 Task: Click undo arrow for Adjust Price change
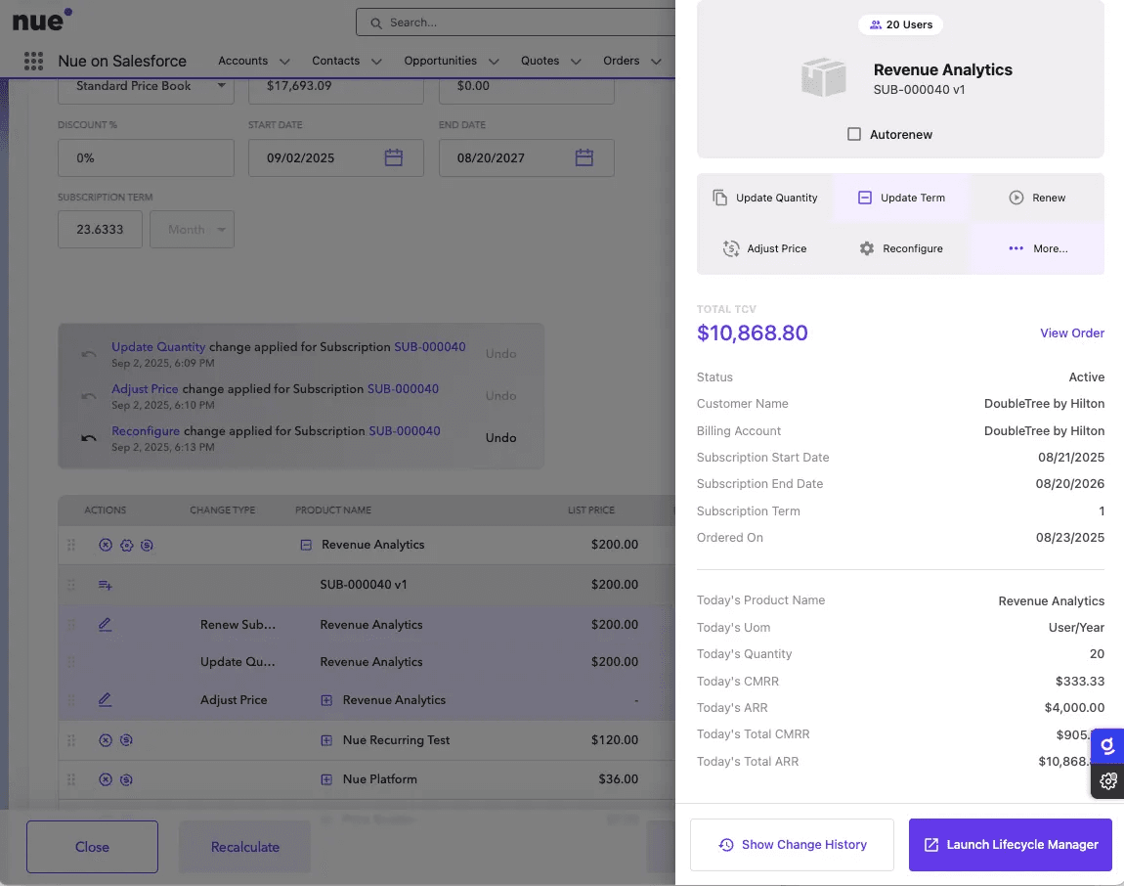[88, 396]
